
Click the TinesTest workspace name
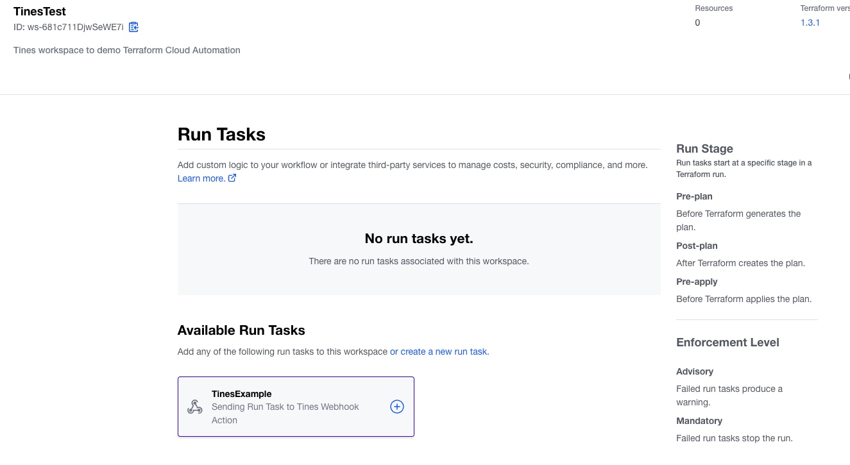40,12
